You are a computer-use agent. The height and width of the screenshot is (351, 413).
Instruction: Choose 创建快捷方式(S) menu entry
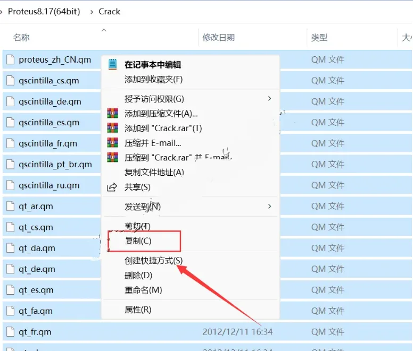154,261
